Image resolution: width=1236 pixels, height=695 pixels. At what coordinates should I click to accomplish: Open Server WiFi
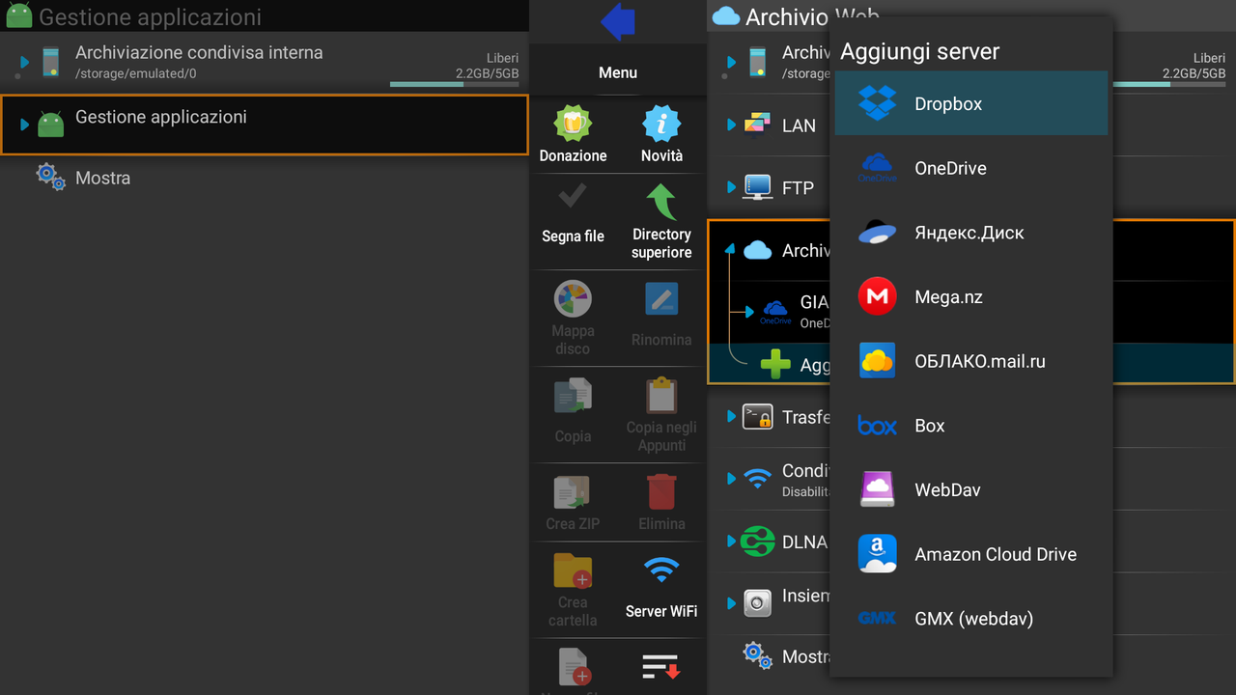661,586
